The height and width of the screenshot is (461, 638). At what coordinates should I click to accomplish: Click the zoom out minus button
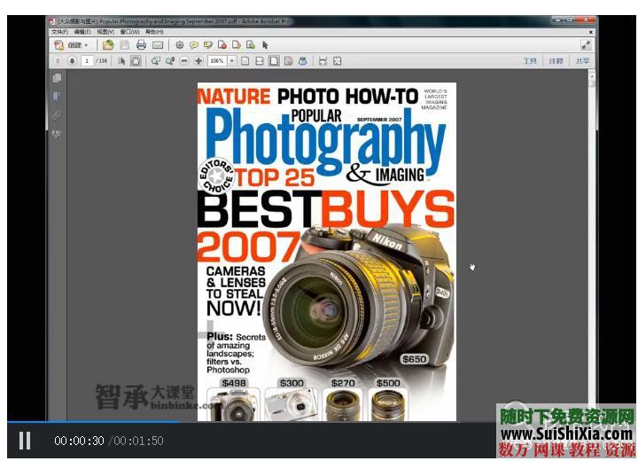184,61
